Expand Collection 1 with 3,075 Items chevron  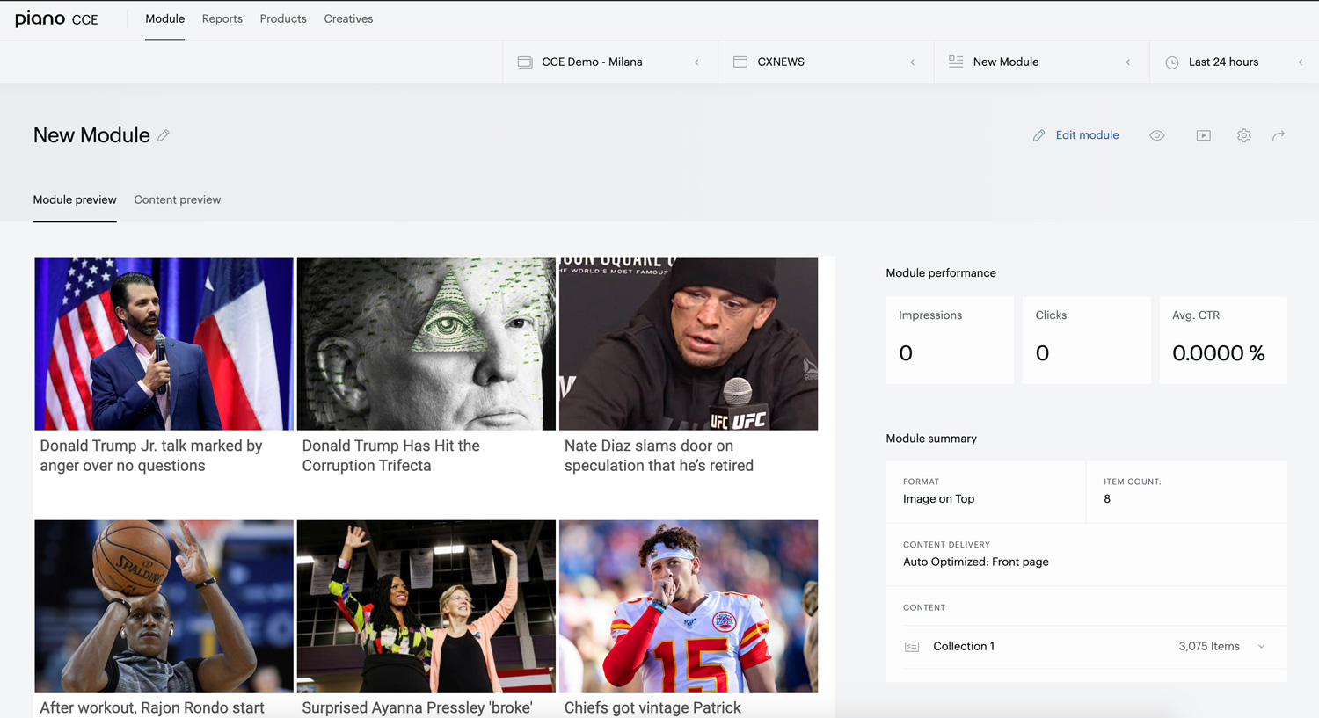coord(1261,647)
